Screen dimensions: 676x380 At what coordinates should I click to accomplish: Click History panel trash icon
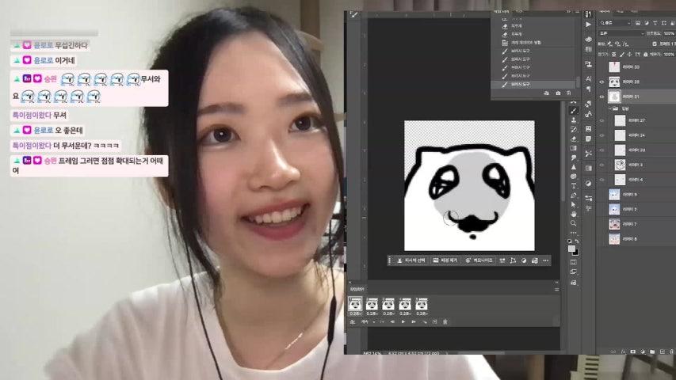pyautogui.click(x=569, y=93)
